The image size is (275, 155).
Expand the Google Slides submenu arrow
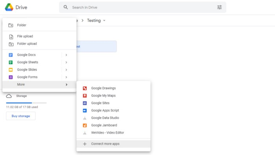click(x=66, y=70)
